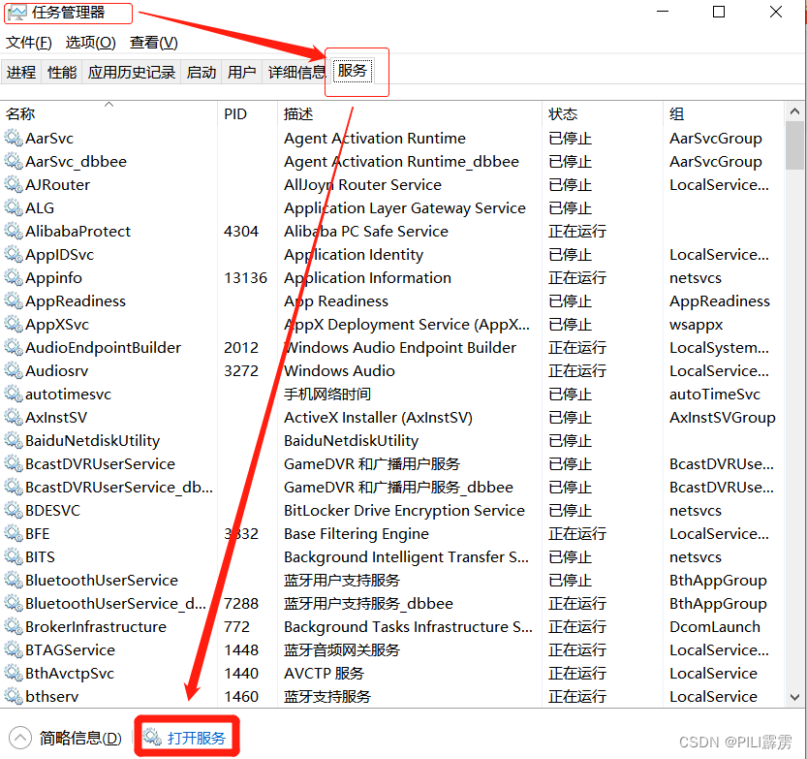Screen dimensions: 807x759
Task: Click the BthAvctpSvc gear icon
Action: pos(14,673)
